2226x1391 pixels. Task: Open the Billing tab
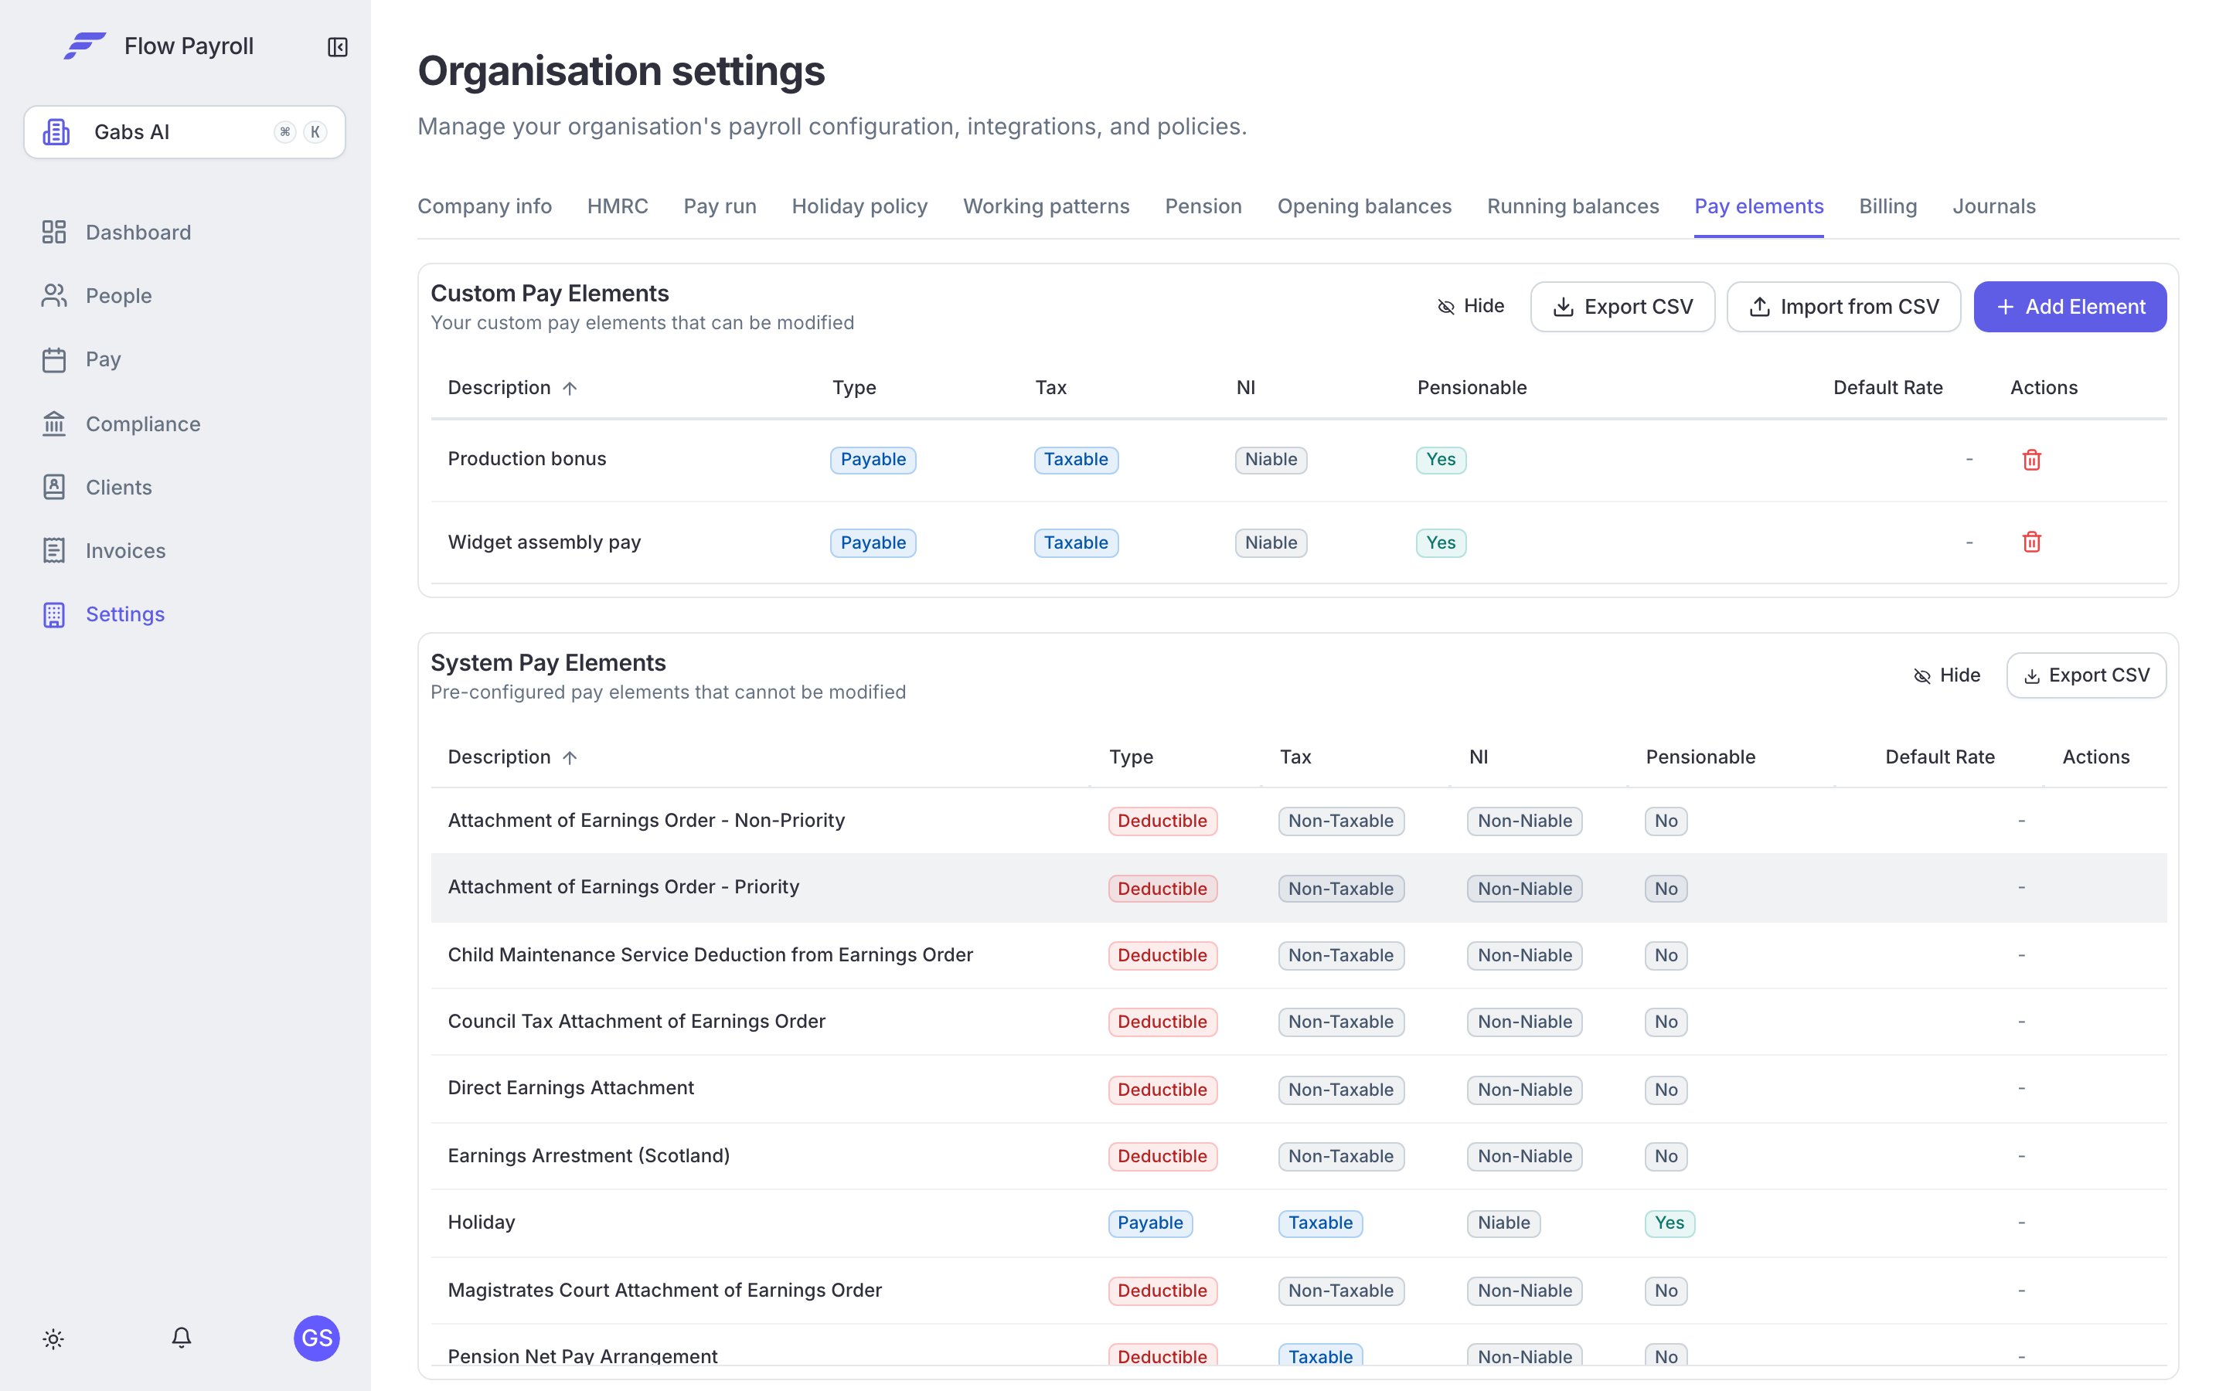[x=1888, y=206]
